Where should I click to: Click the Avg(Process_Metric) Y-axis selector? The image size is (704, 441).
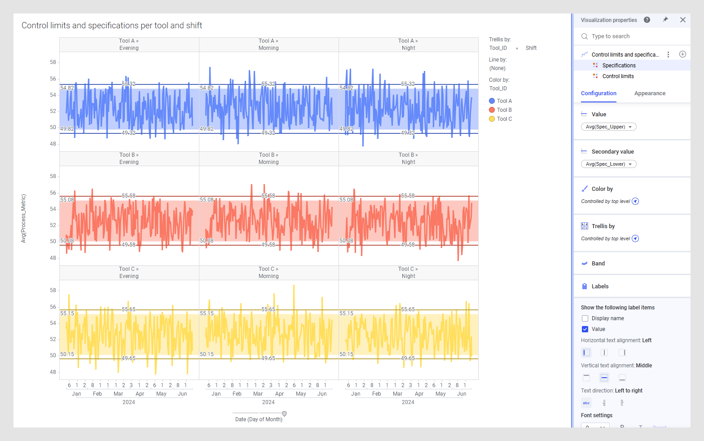point(23,219)
